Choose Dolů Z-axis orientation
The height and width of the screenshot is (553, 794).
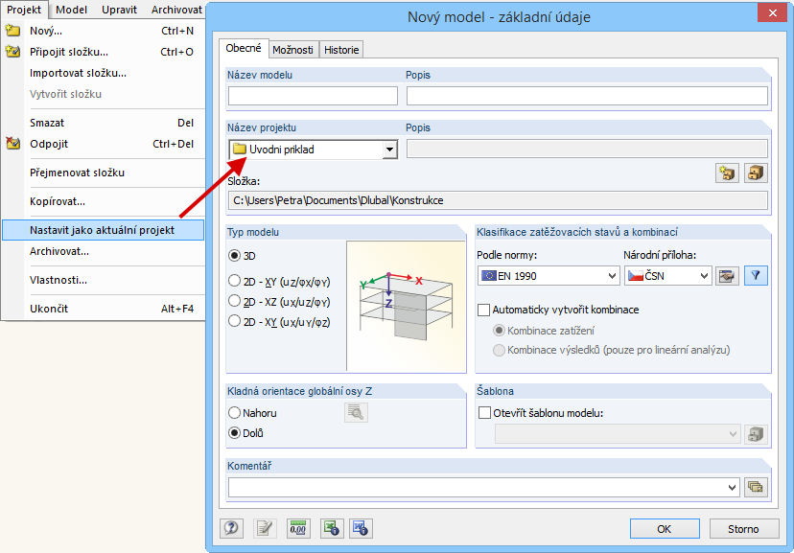coord(234,433)
